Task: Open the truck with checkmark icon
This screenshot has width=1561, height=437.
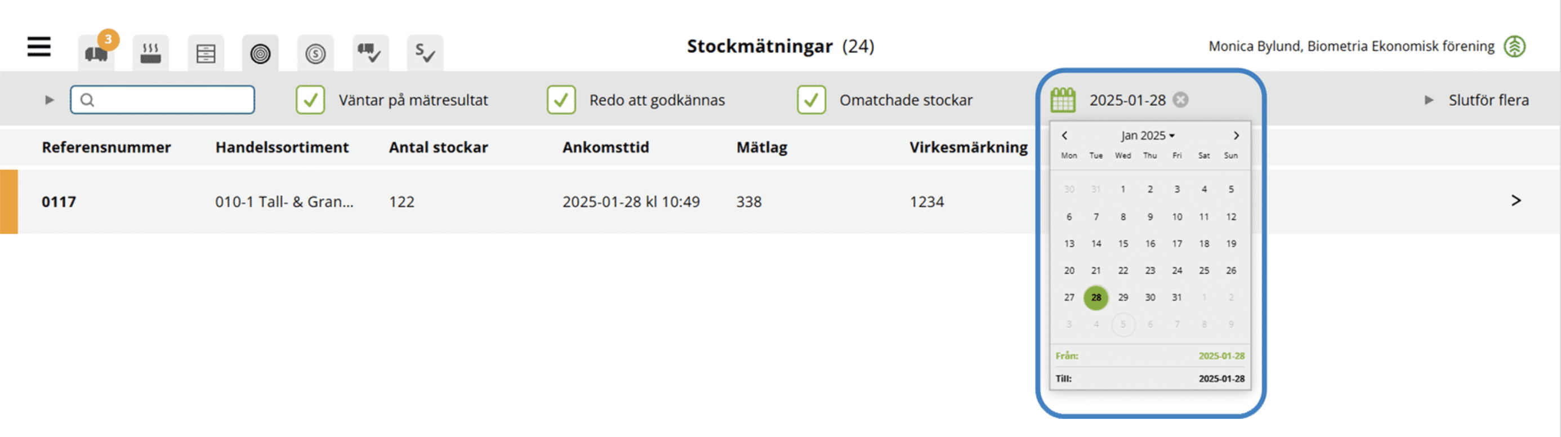Action: coord(370,53)
